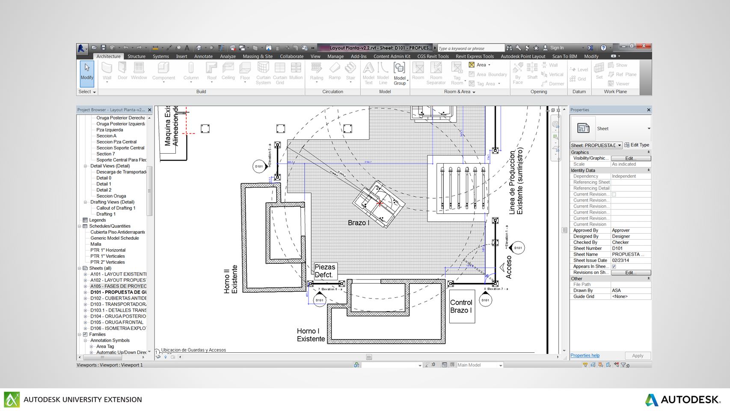Click the Project Browser vertical scrollbar thumb
Screen dimensions: 730x411
point(149,191)
